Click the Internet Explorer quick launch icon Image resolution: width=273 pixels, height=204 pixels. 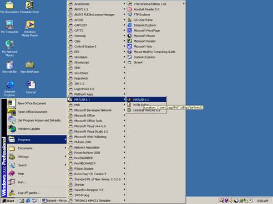tap(28, 201)
